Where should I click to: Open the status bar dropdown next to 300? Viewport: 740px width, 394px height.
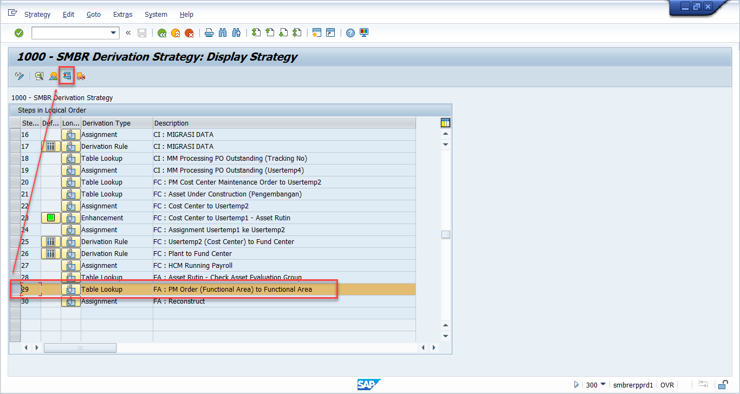coord(603,384)
